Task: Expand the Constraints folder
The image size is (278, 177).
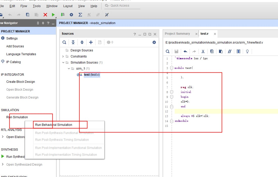Action: point(63,56)
